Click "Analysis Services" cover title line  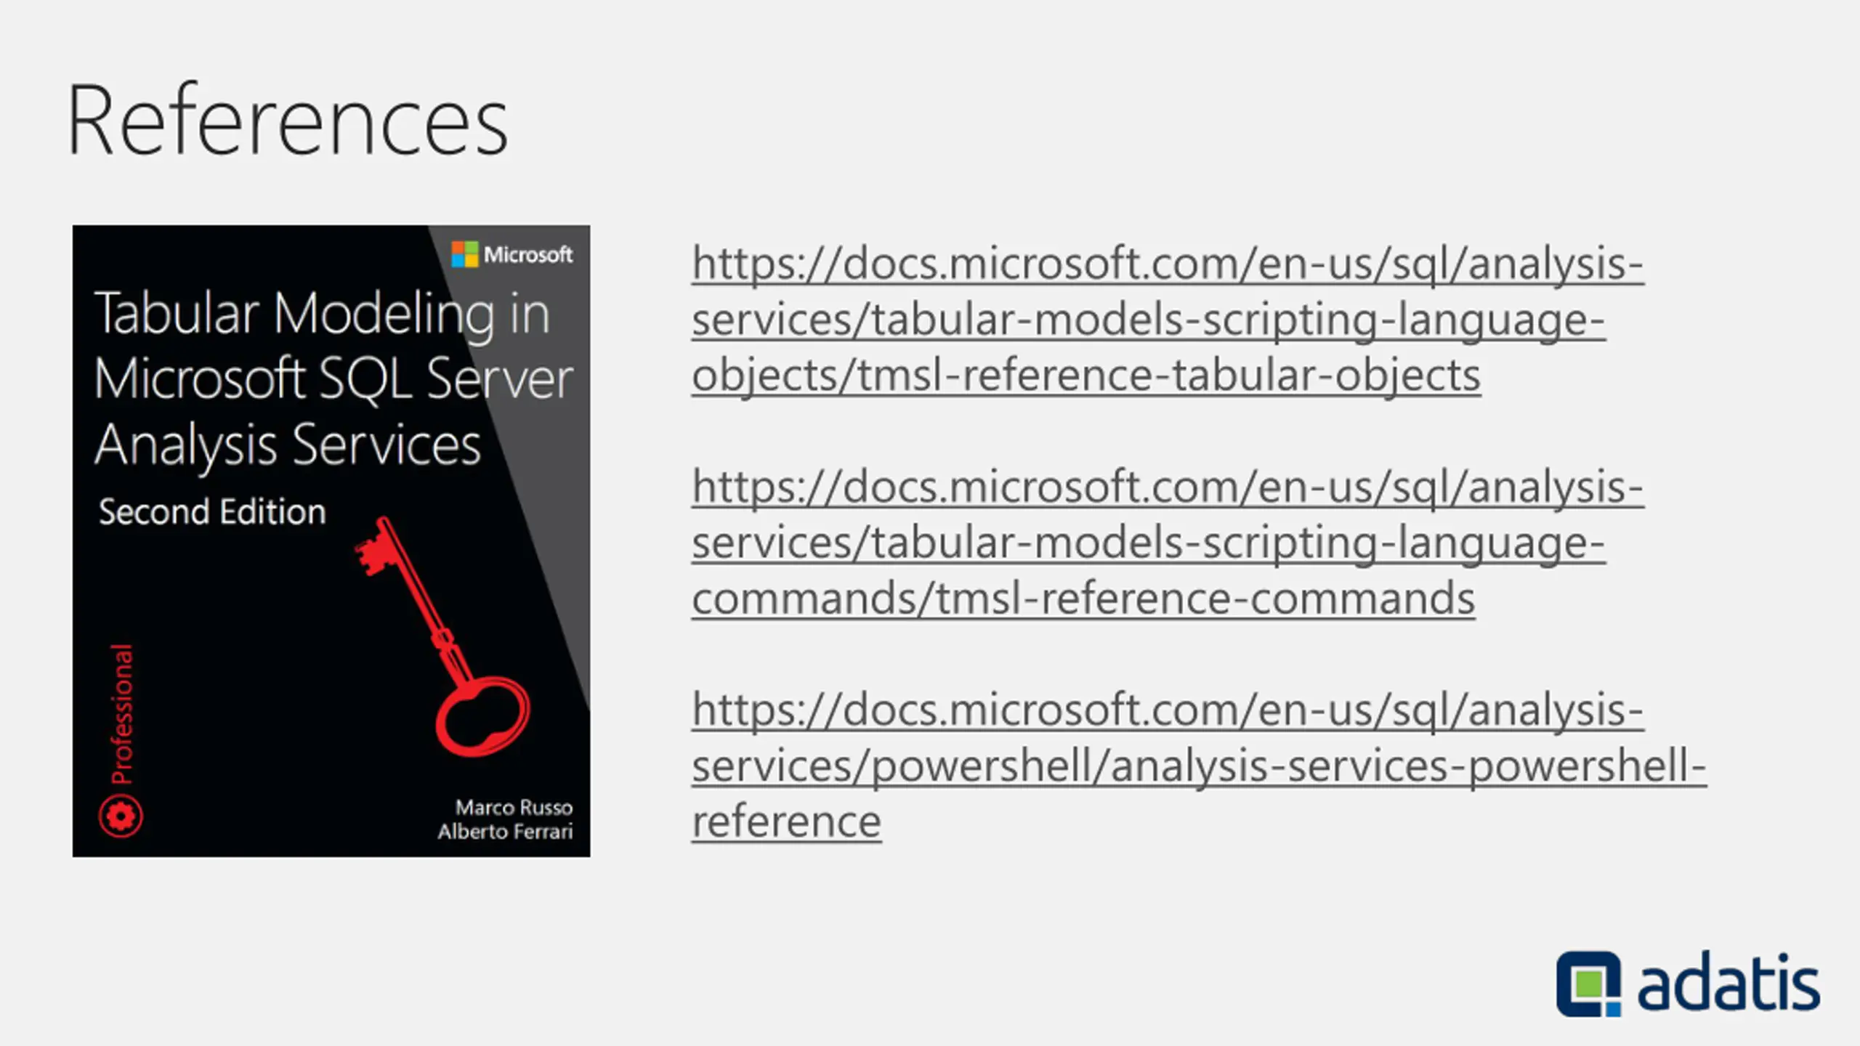(288, 445)
